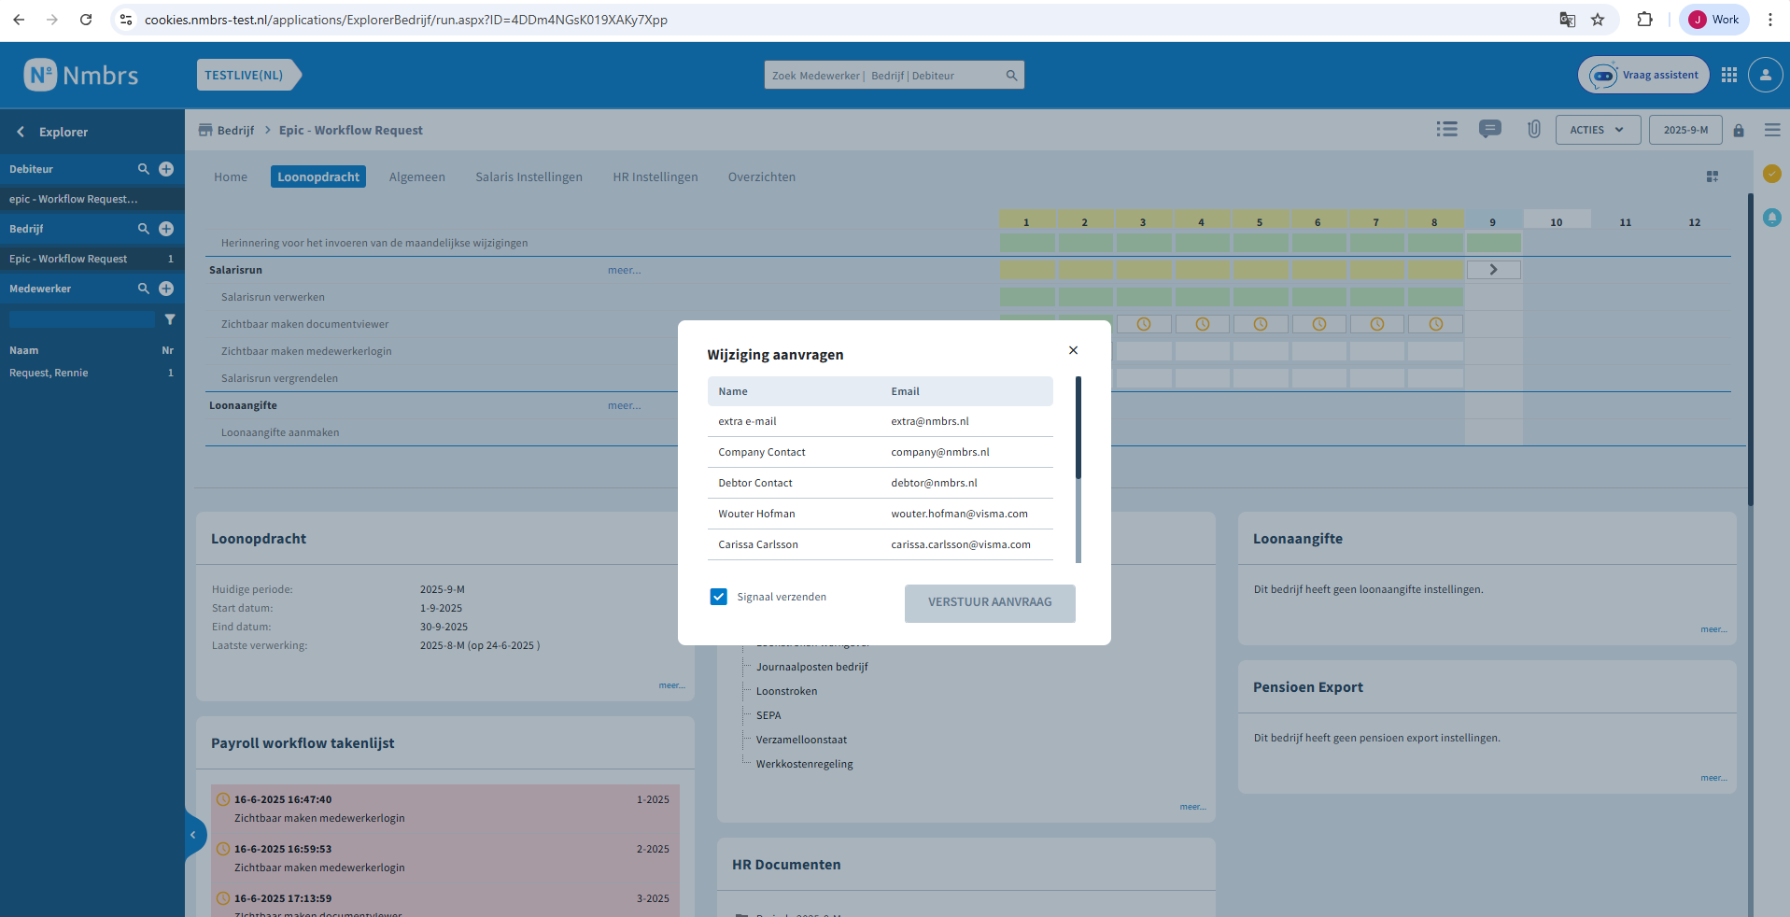Viewport: 1790px width, 917px height.
Task: Click meer link next to Loonaangifte row
Action: [624, 405]
